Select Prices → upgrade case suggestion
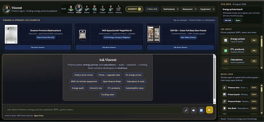The width and height of the screenshot is (264, 122). point(109,75)
